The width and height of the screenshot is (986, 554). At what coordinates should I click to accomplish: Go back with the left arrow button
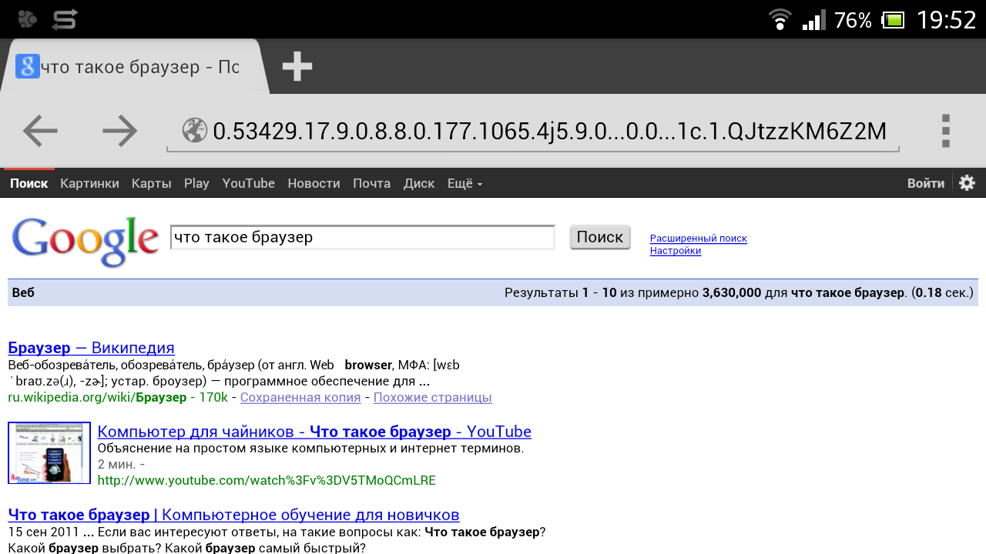[40, 131]
